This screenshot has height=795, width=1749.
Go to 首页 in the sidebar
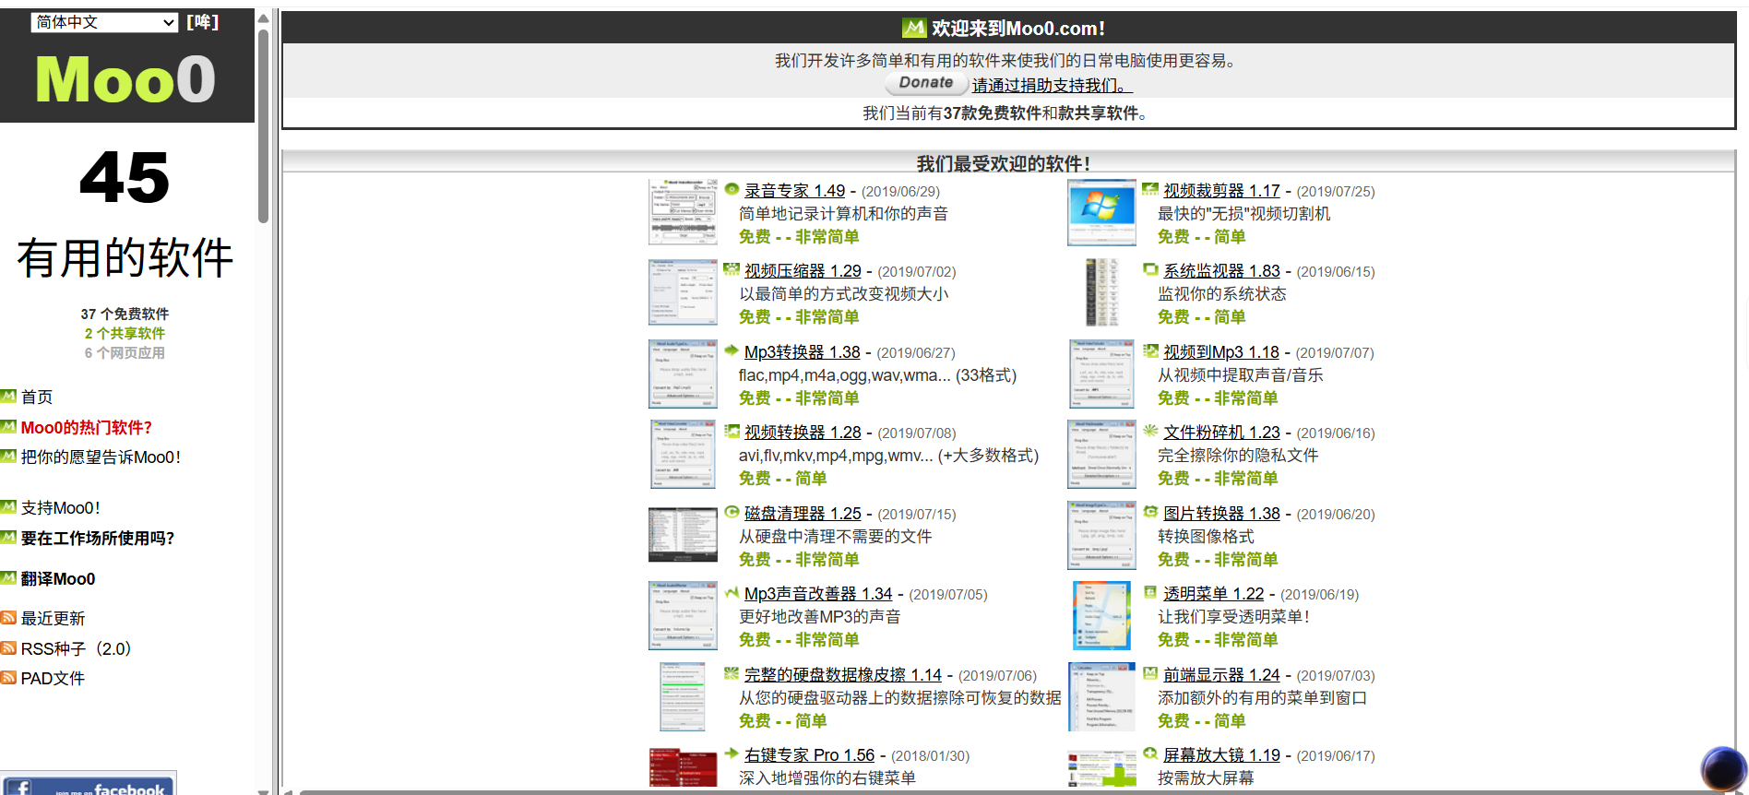point(37,397)
